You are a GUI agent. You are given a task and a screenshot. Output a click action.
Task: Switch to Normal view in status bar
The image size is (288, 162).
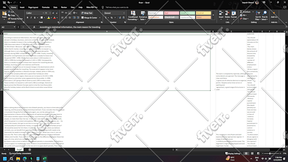[246, 154]
